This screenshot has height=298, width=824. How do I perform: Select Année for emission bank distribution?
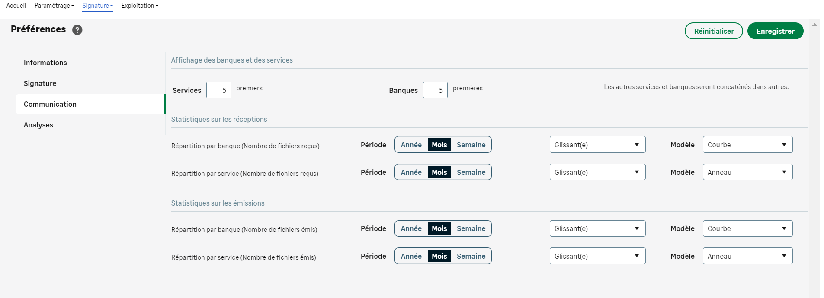411,228
